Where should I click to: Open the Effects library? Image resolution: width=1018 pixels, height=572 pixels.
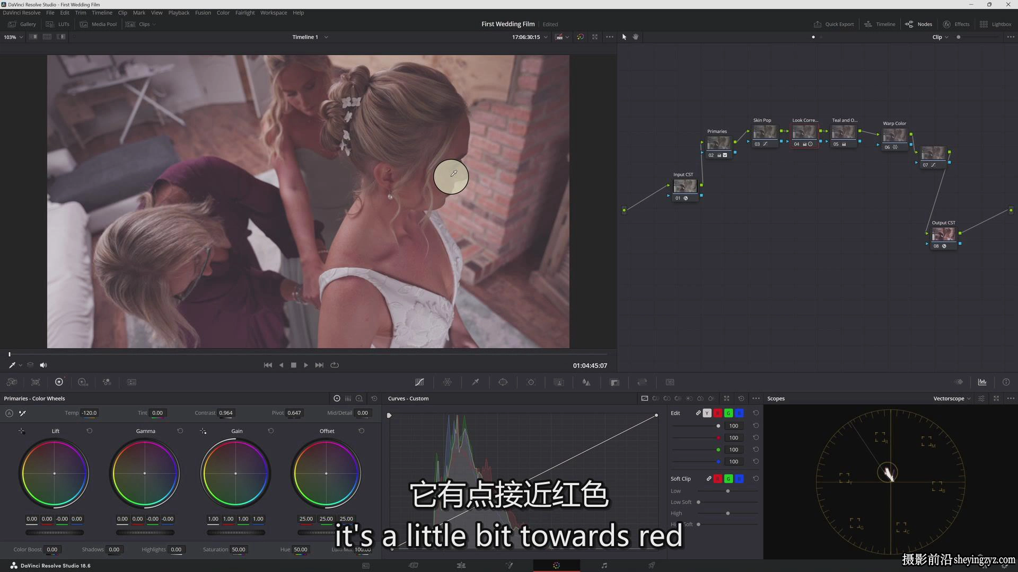[x=956, y=24]
